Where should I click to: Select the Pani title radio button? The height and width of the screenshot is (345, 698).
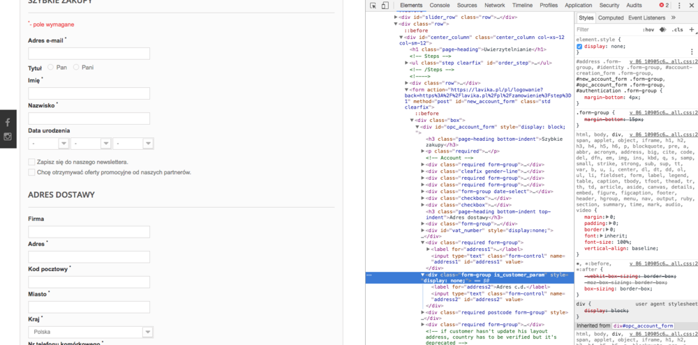76,67
